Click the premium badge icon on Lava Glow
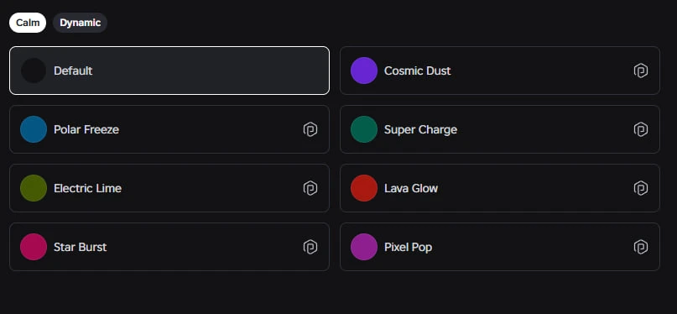Image resolution: width=677 pixels, height=314 pixels. tap(640, 188)
